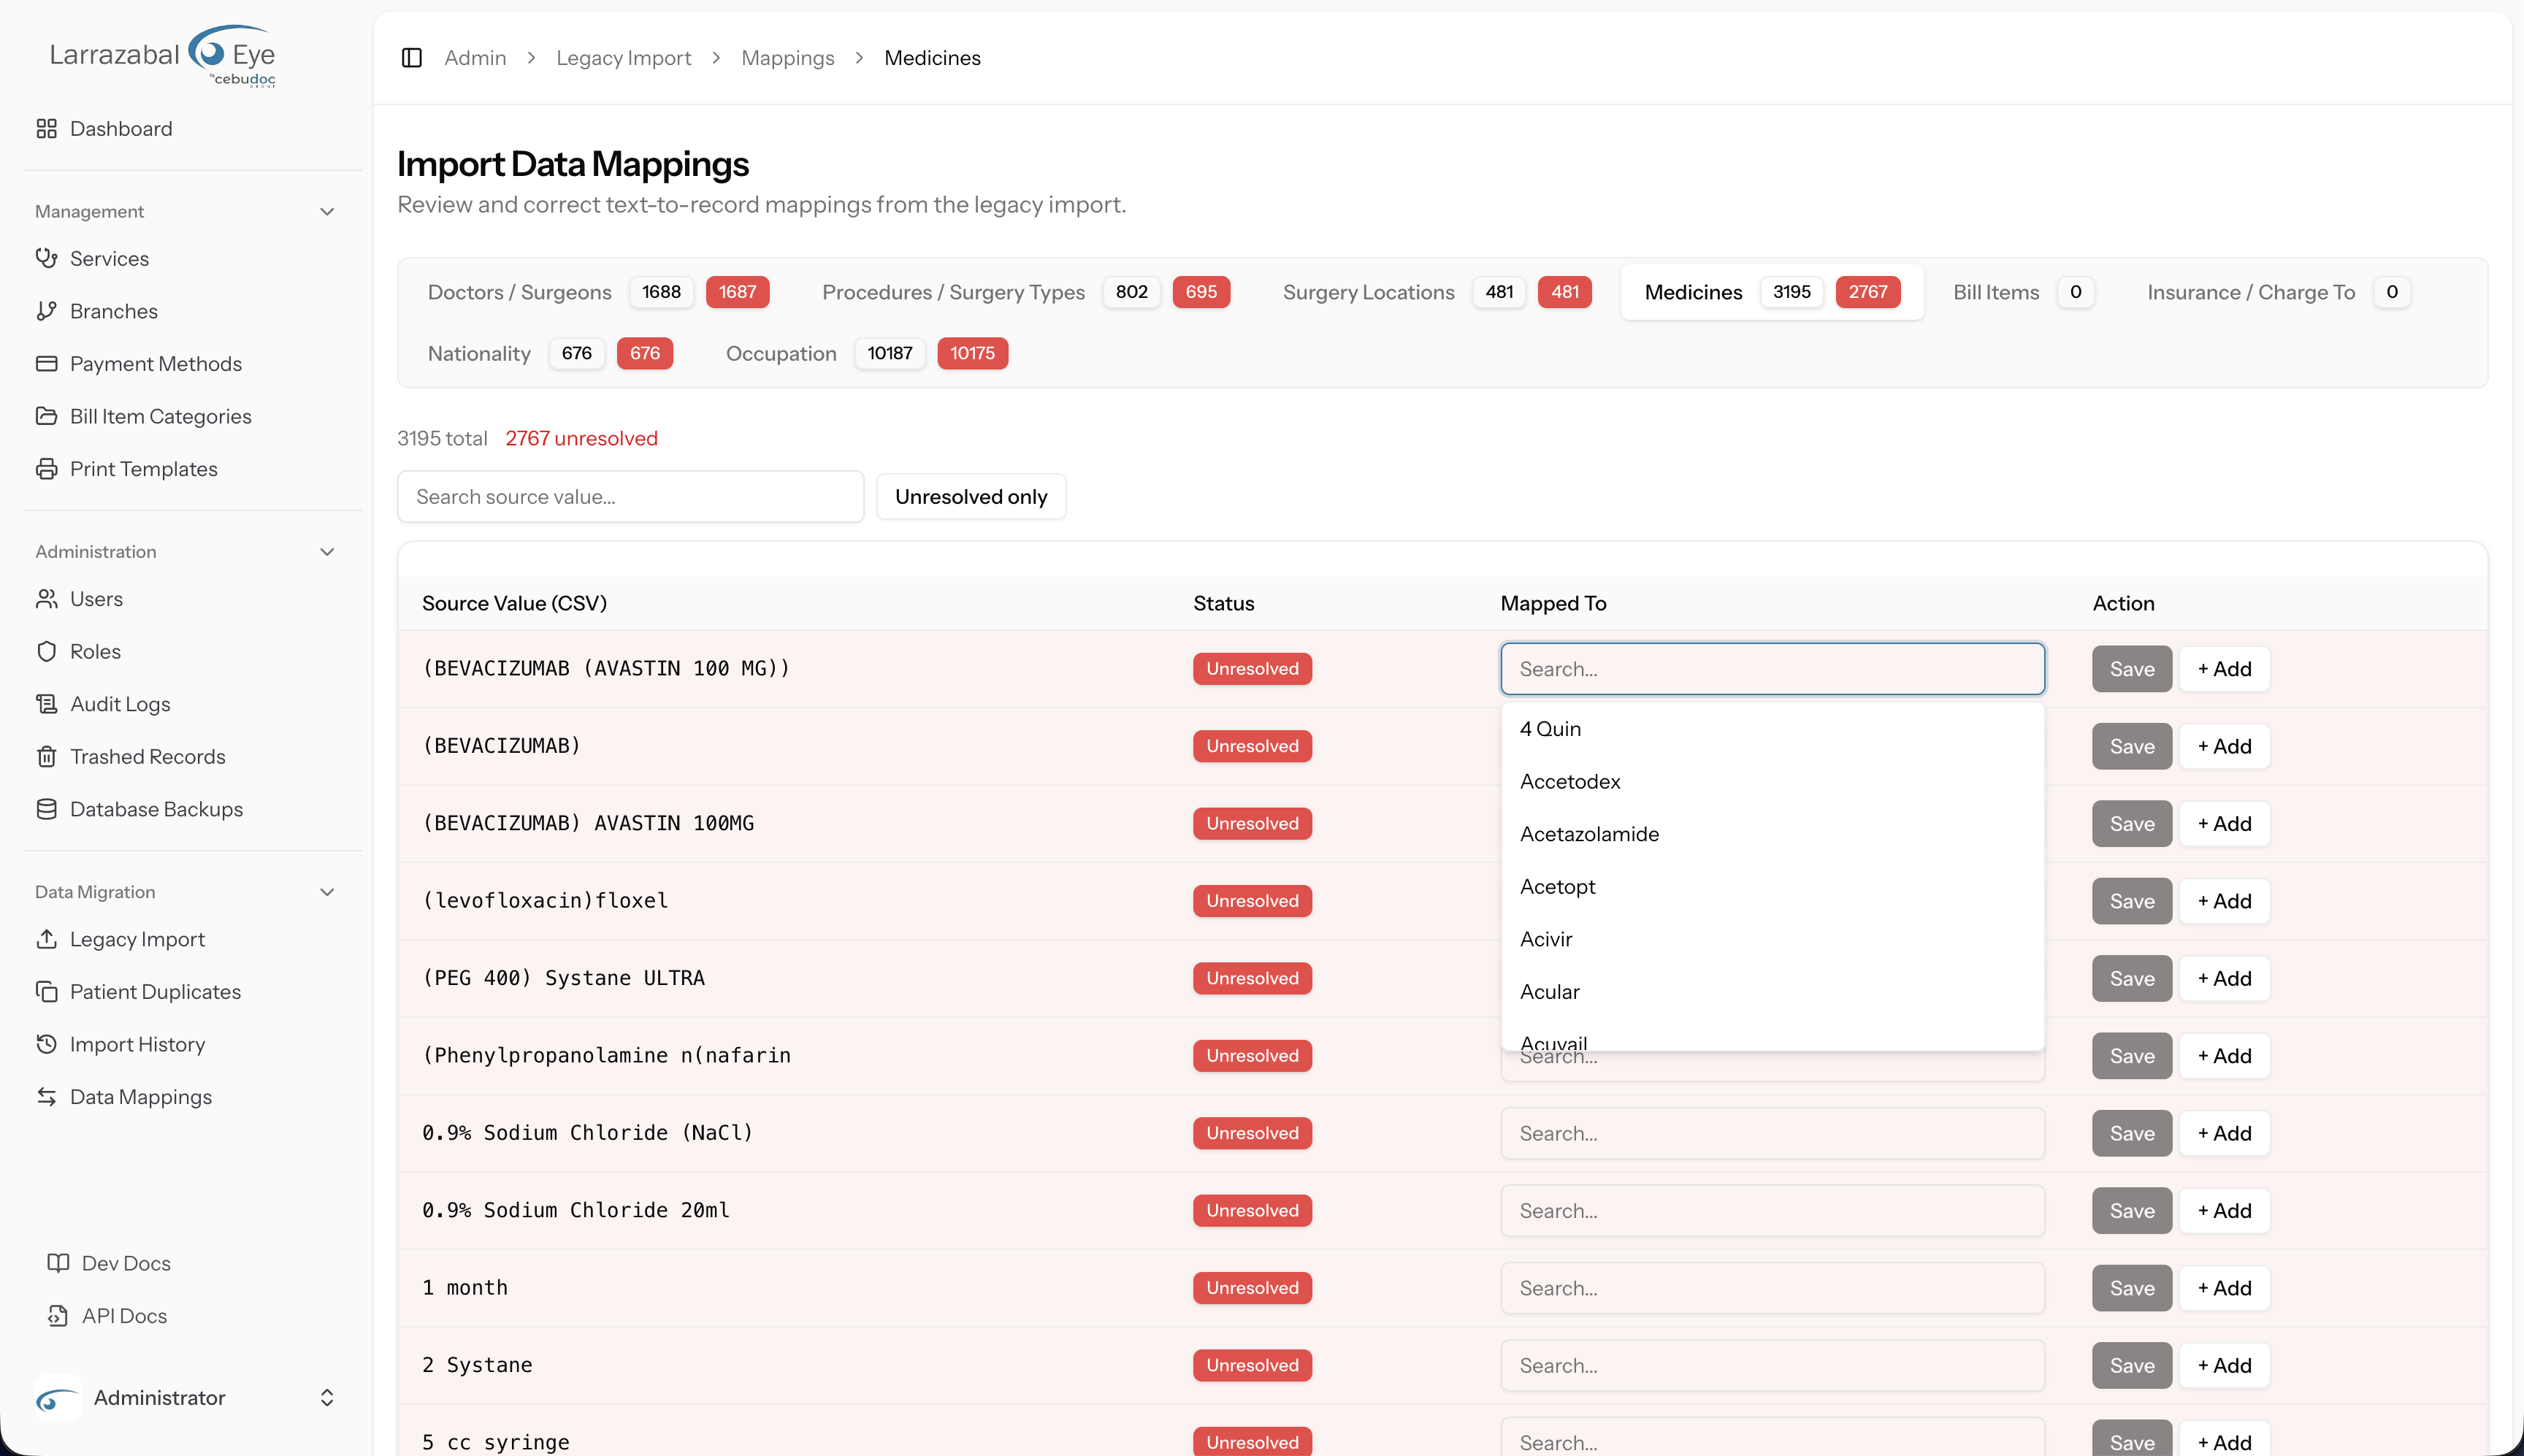Click the Database Backups cylinder icon
This screenshot has height=1456, width=2524.
tap(46, 809)
